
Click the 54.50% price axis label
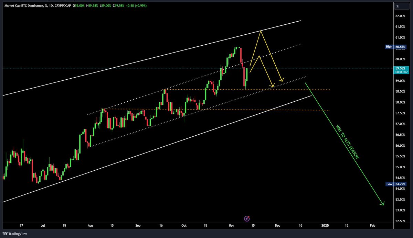point(401,178)
